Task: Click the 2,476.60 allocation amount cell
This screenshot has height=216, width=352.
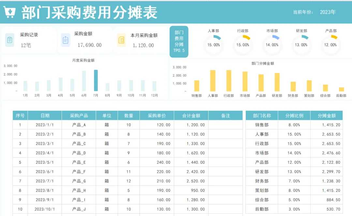Action: (x=327, y=153)
